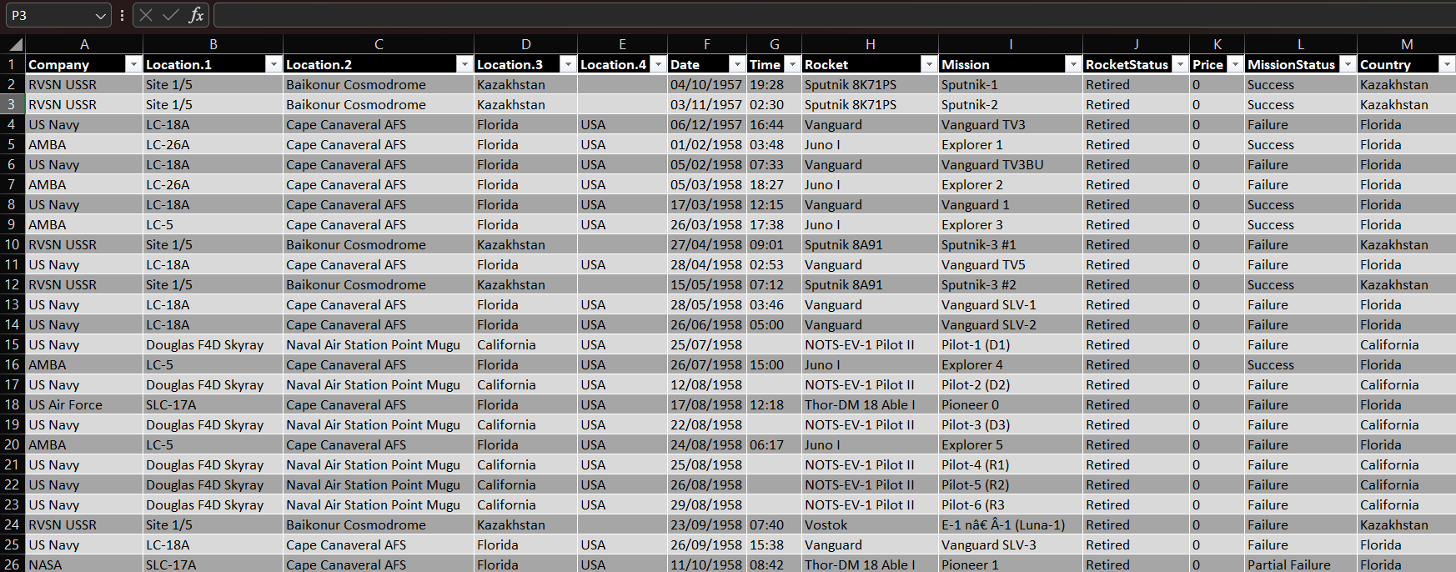Open the Price column filter dropdown

point(1235,64)
